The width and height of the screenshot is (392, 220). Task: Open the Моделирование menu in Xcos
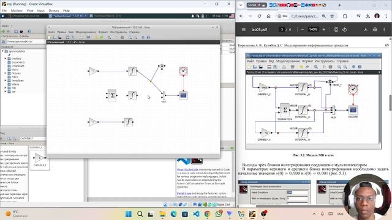(x=86, y=32)
